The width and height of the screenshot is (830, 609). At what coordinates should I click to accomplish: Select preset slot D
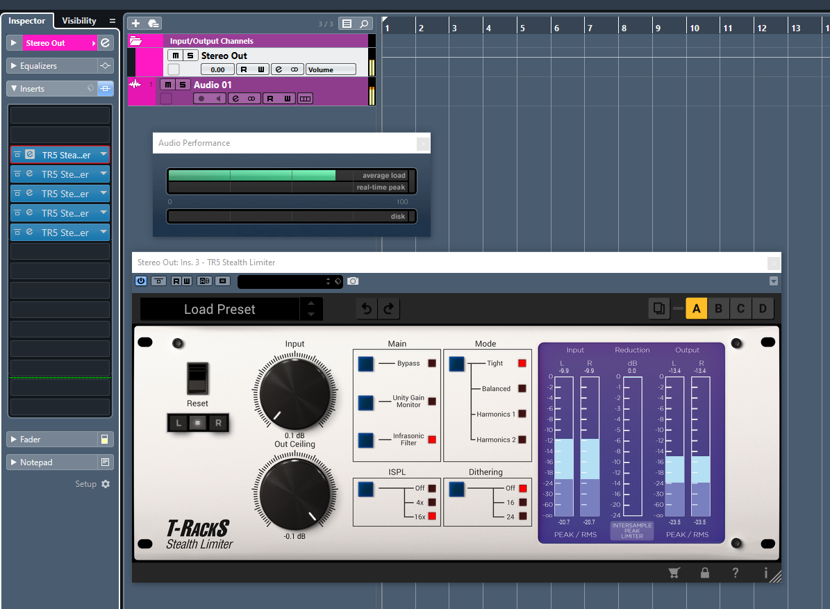(763, 308)
